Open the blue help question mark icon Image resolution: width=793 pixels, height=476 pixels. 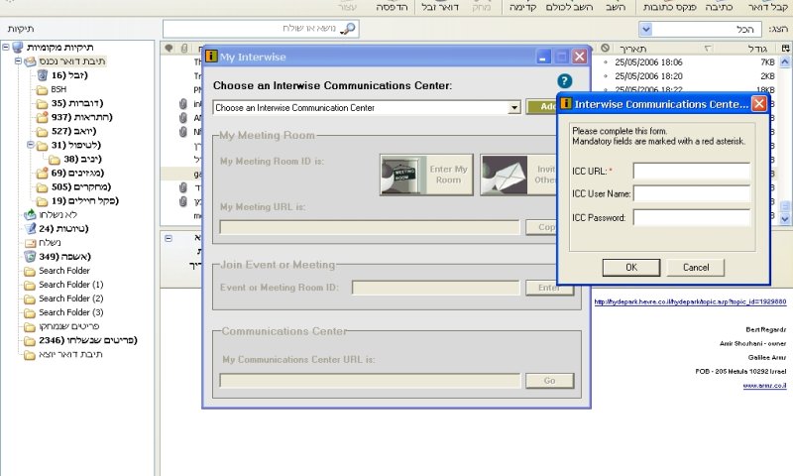tap(564, 80)
